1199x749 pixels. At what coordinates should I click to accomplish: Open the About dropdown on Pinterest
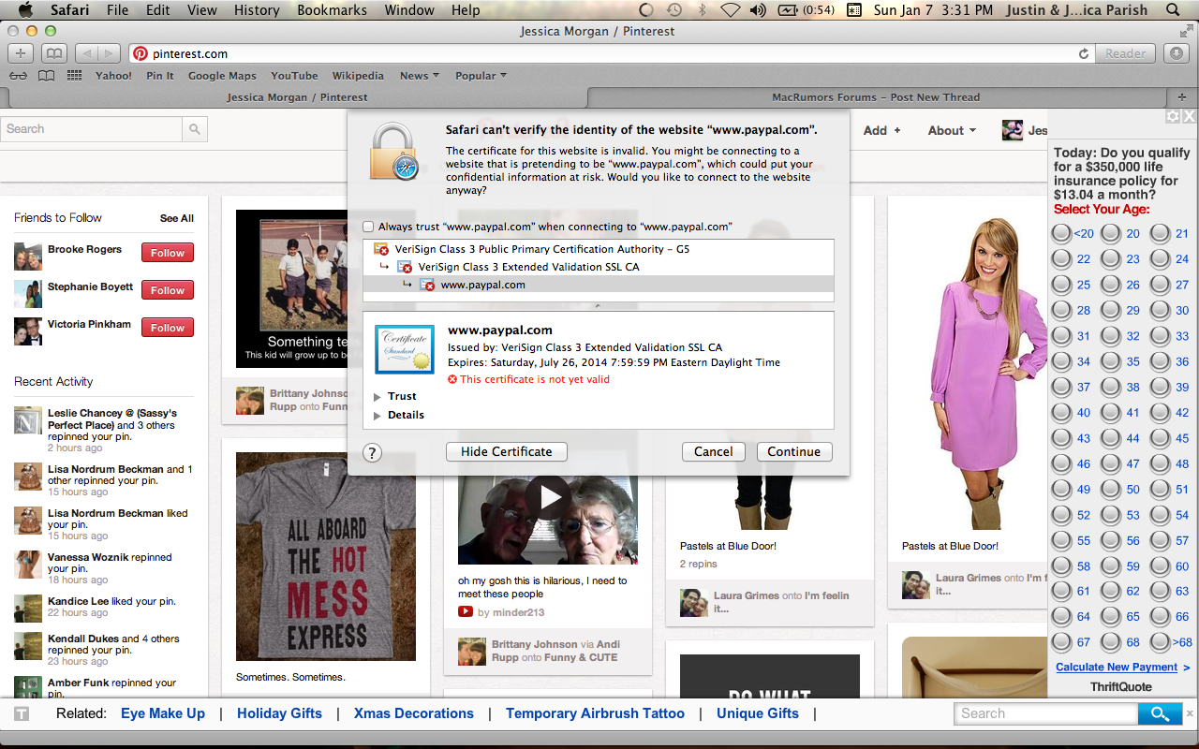pyautogui.click(x=952, y=130)
